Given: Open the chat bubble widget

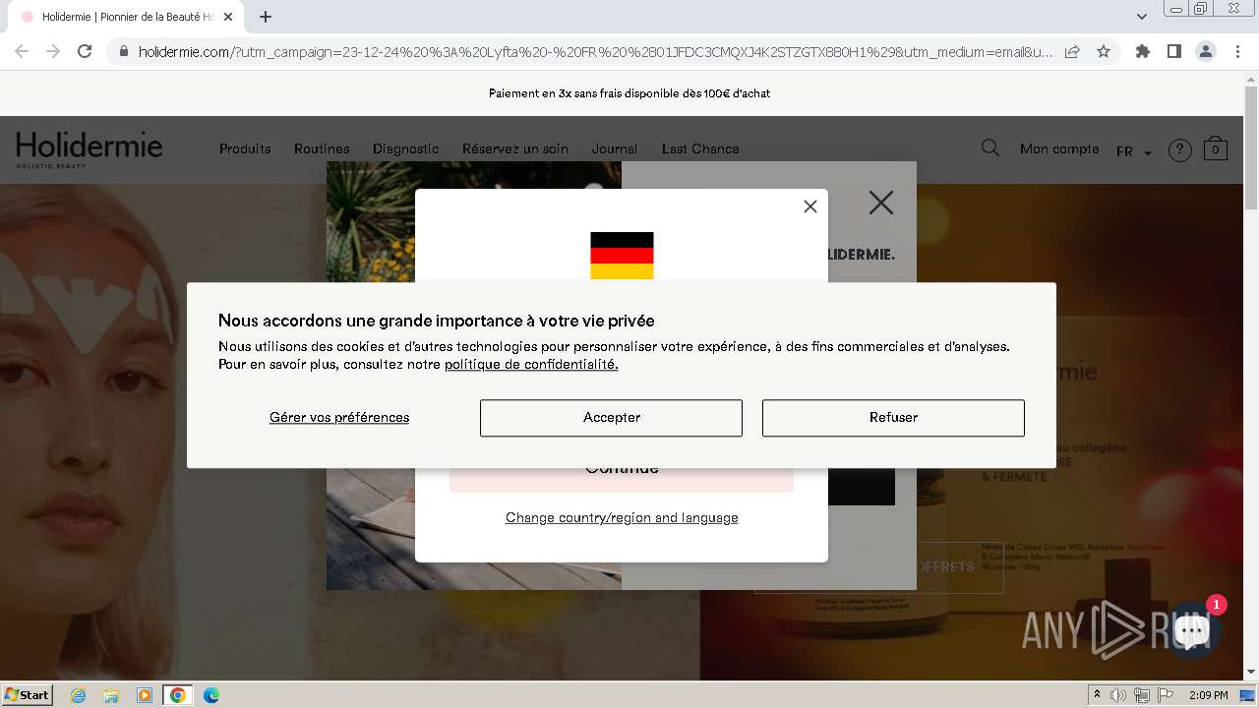Looking at the screenshot, I should [x=1191, y=630].
